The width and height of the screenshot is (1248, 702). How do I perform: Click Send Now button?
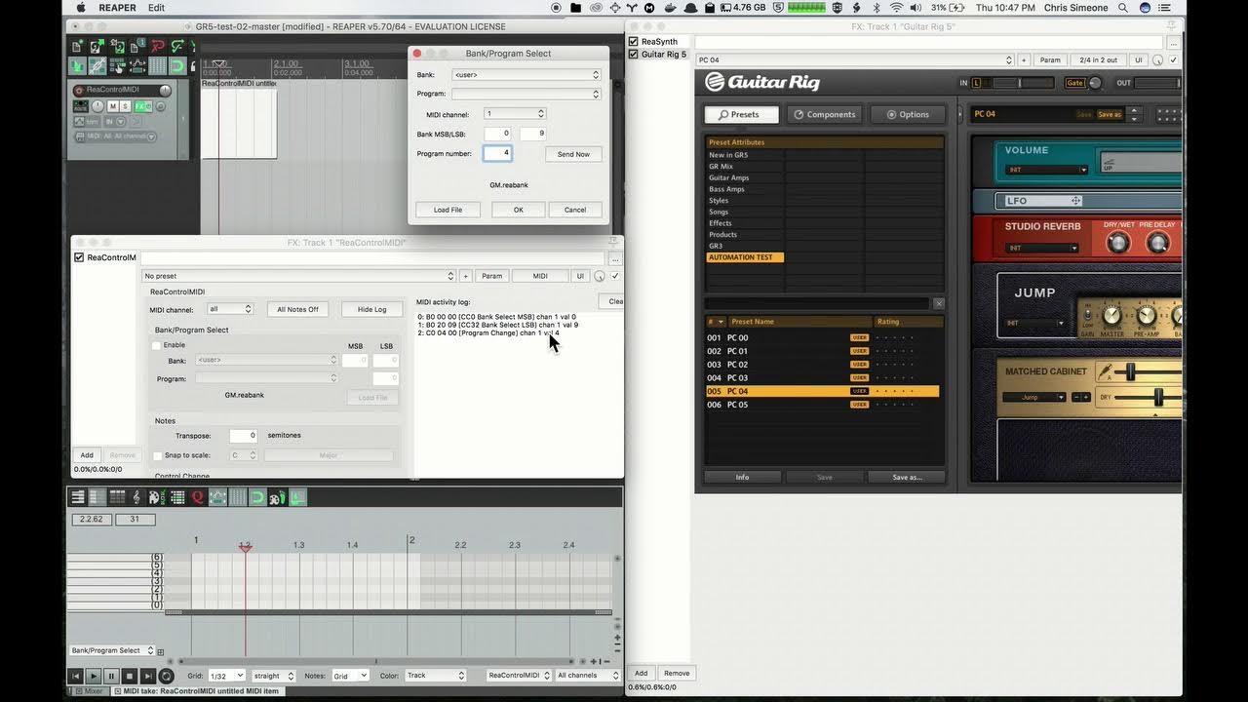coord(573,154)
